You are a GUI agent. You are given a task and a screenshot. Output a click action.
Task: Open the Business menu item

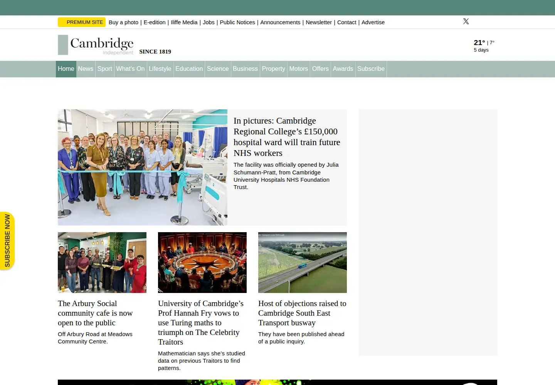245,69
